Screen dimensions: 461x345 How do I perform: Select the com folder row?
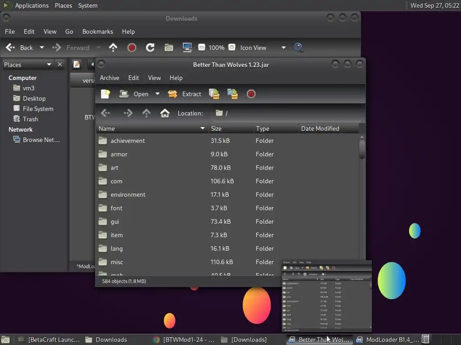pyautogui.click(x=227, y=181)
